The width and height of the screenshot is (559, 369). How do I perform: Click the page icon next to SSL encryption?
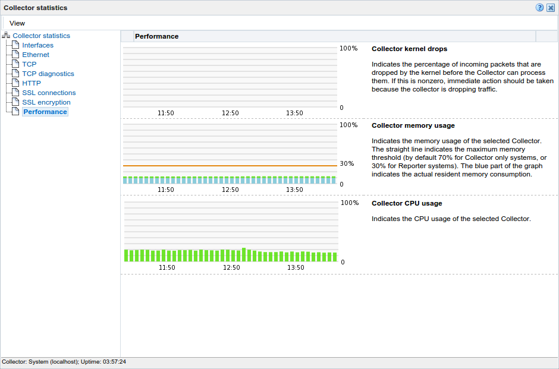(x=15, y=102)
